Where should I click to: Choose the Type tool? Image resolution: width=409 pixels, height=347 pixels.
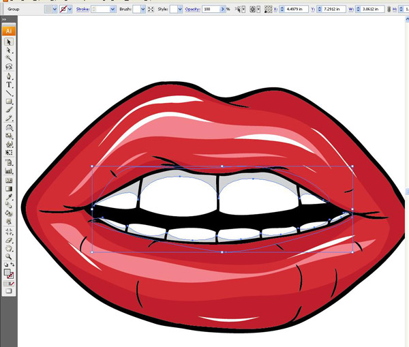(x=10, y=85)
